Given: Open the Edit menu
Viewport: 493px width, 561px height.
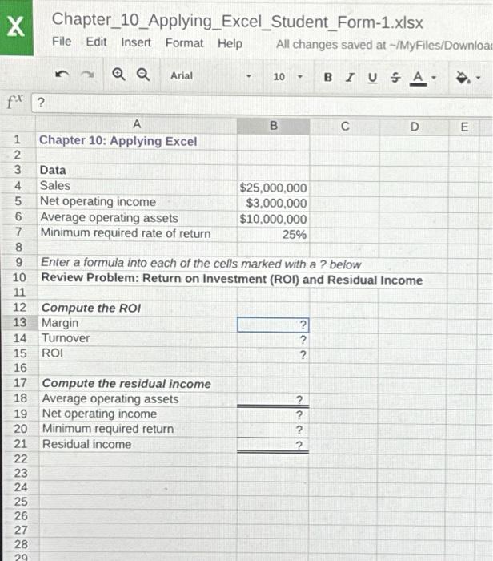Looking at the screenshot, I should coord(96,42).
